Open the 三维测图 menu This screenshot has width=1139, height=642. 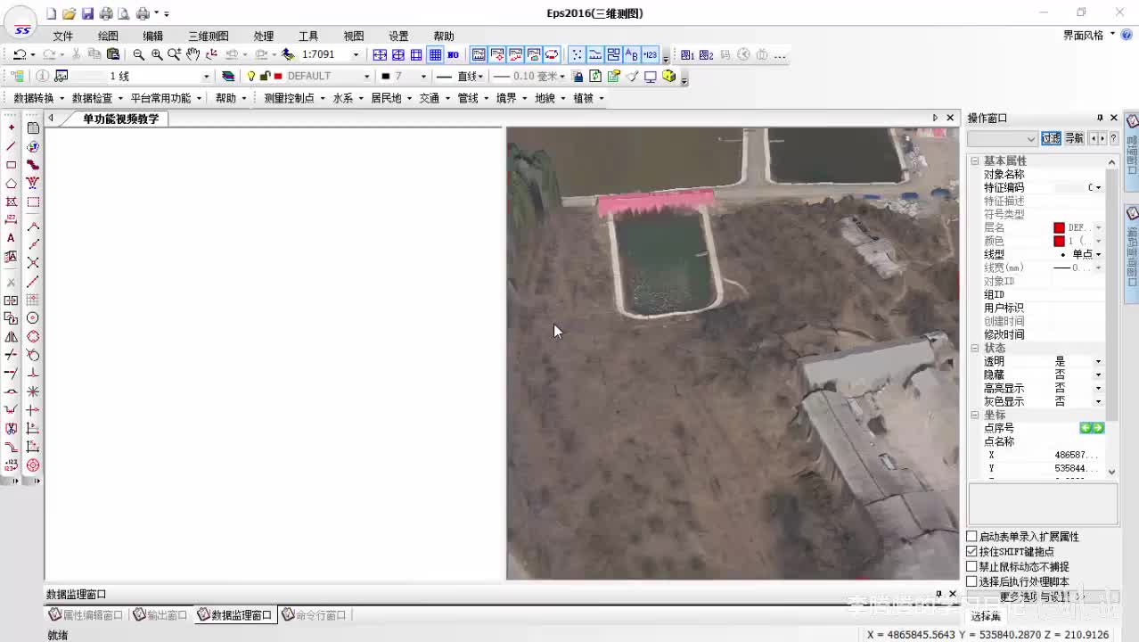tap(208, 36)
